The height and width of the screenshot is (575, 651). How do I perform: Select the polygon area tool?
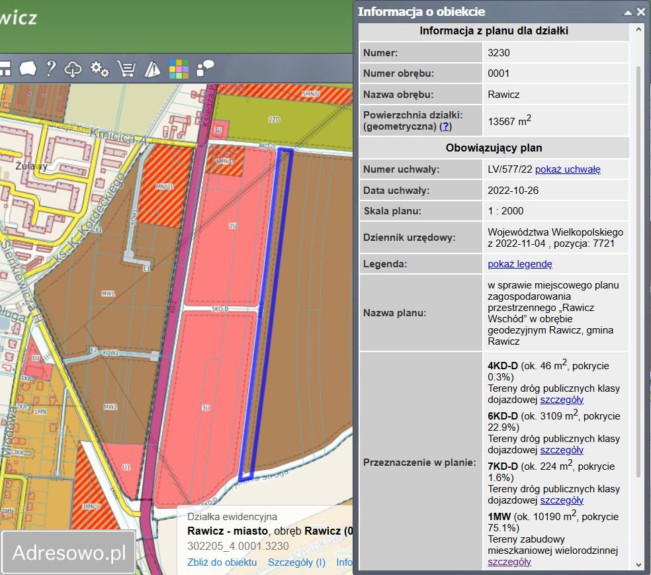tap(27, 68)
